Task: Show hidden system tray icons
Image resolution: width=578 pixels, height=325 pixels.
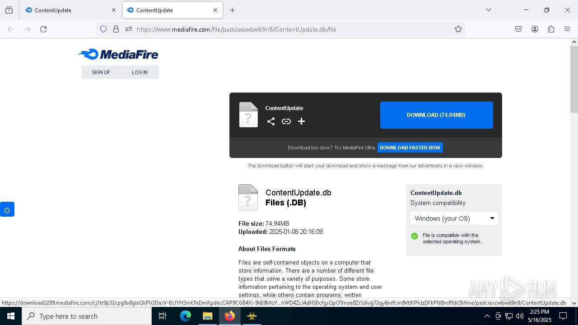Action: [x=487, y=316]
